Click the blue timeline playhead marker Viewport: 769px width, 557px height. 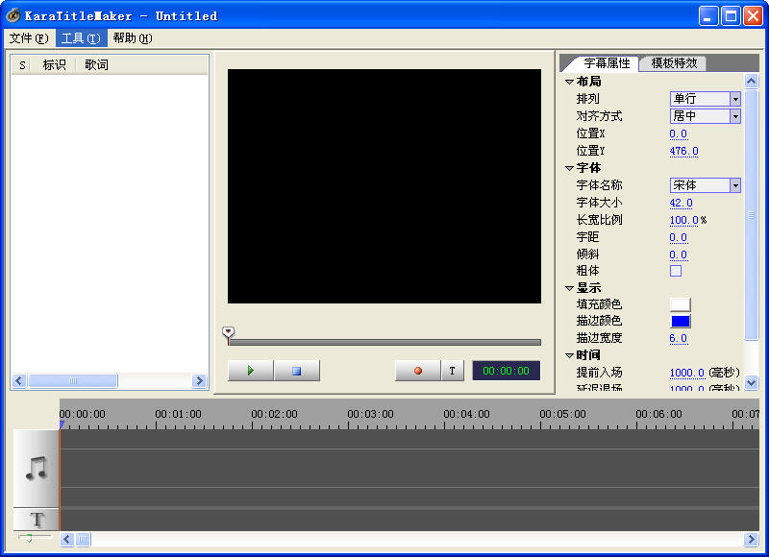(62, 424)
